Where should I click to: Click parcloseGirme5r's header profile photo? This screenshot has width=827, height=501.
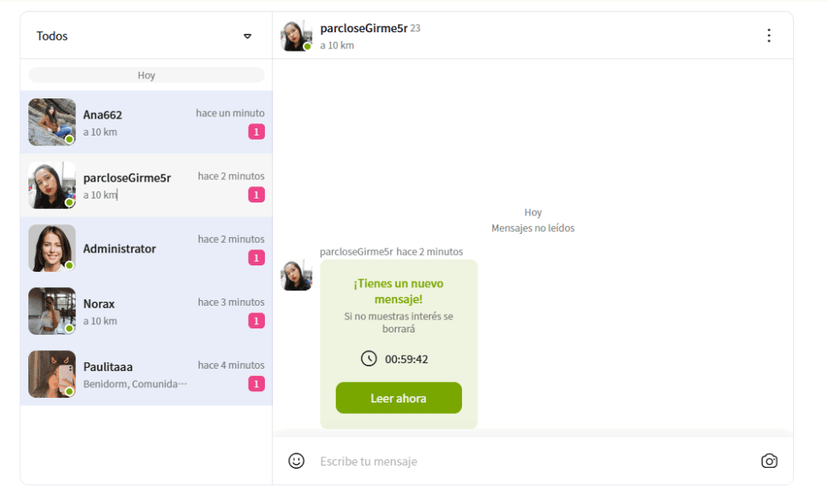(296, 35)
